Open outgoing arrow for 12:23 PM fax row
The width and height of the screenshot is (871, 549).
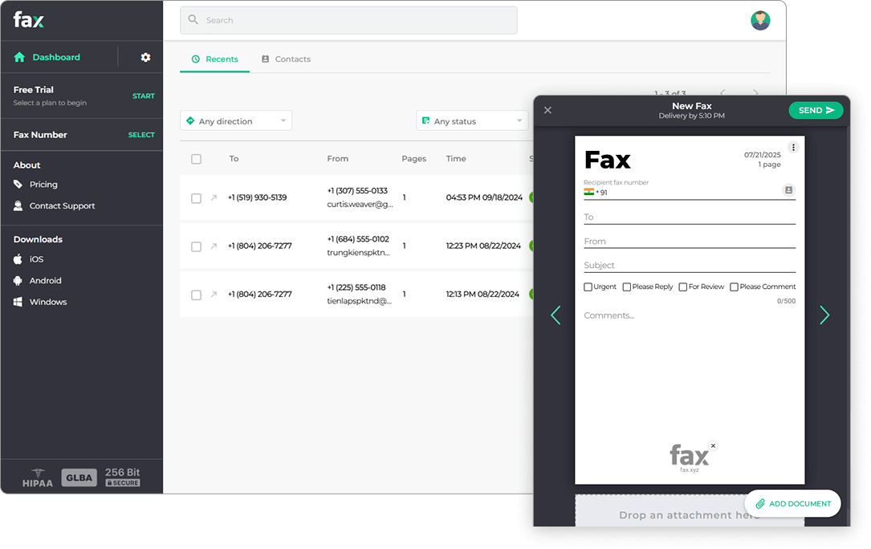214,246
